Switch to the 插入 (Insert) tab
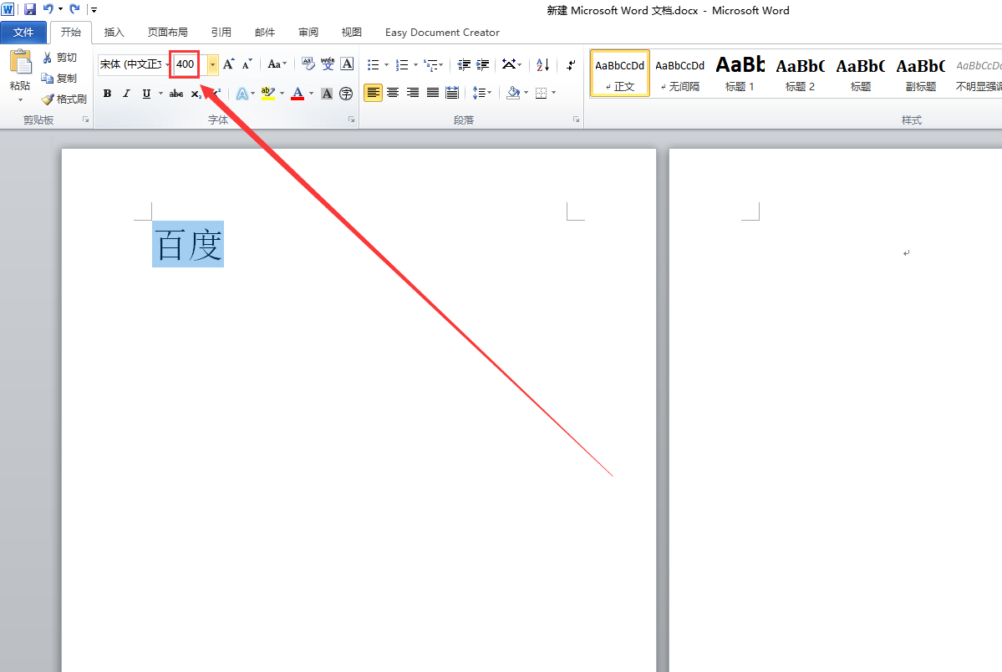The image size is (1002, 672). pos(114,32)
